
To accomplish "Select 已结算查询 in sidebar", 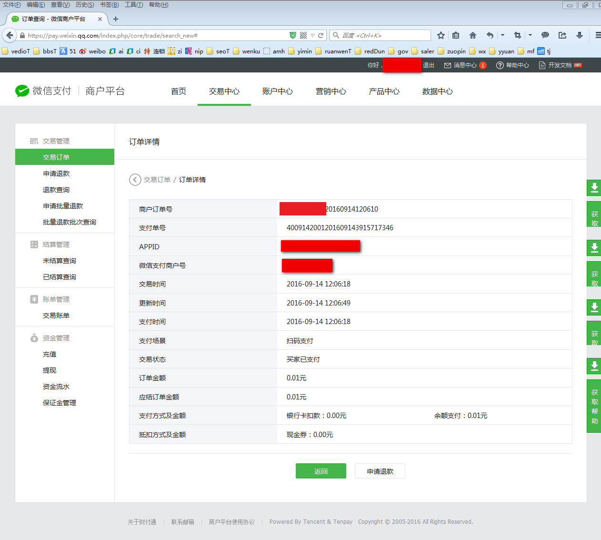I will pyautogui.click(x=60, y=277).
